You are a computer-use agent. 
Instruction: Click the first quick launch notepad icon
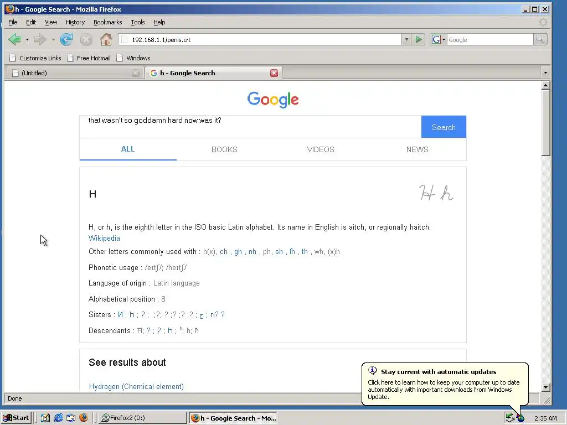(x=45, y=418)
